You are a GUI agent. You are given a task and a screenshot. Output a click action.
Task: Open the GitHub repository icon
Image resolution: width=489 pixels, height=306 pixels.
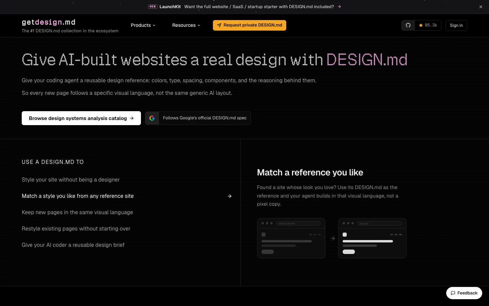408,25
